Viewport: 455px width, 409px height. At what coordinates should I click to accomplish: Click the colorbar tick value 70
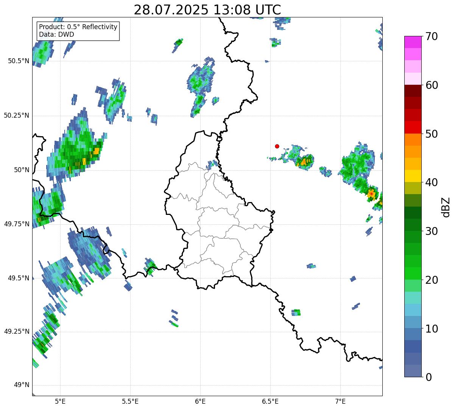[432, 36]
